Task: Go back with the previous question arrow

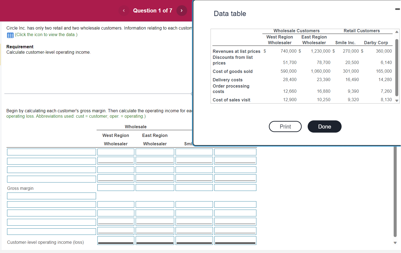Action: pos(124,11)
